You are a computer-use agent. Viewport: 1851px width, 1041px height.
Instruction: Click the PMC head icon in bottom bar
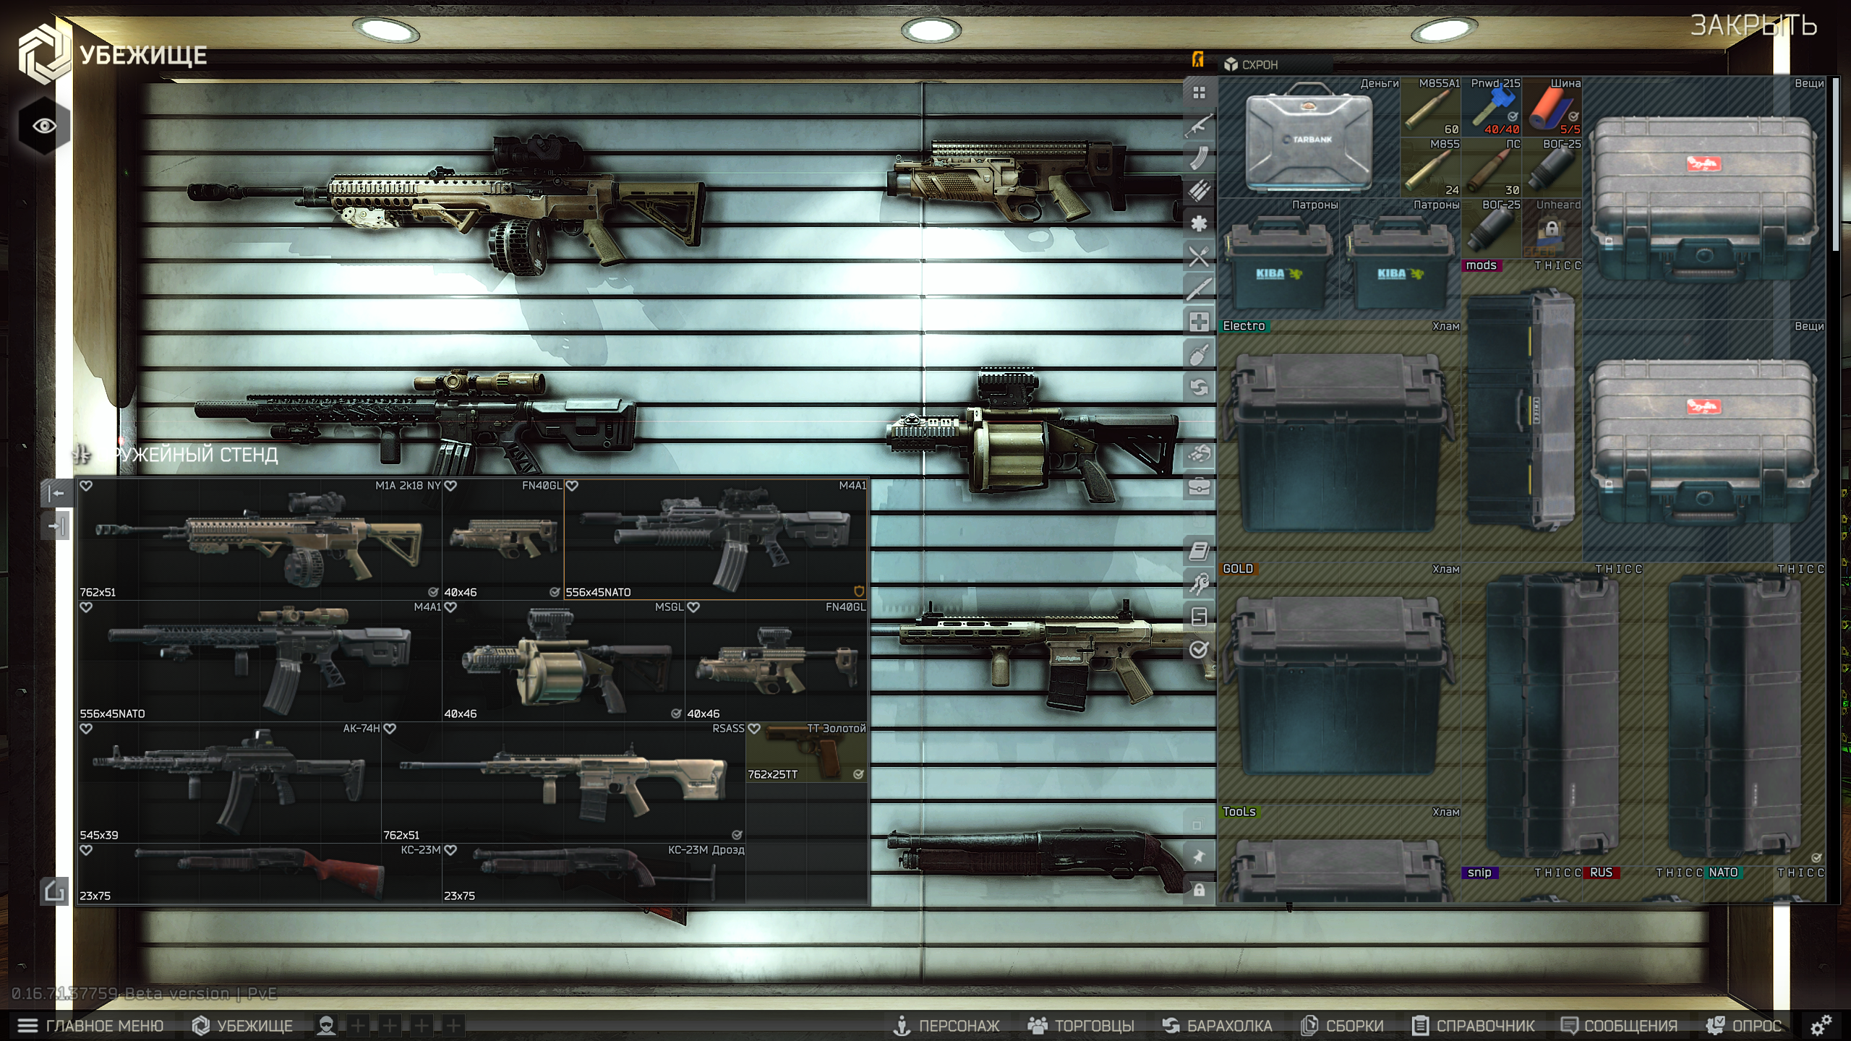click(327, 1025)
